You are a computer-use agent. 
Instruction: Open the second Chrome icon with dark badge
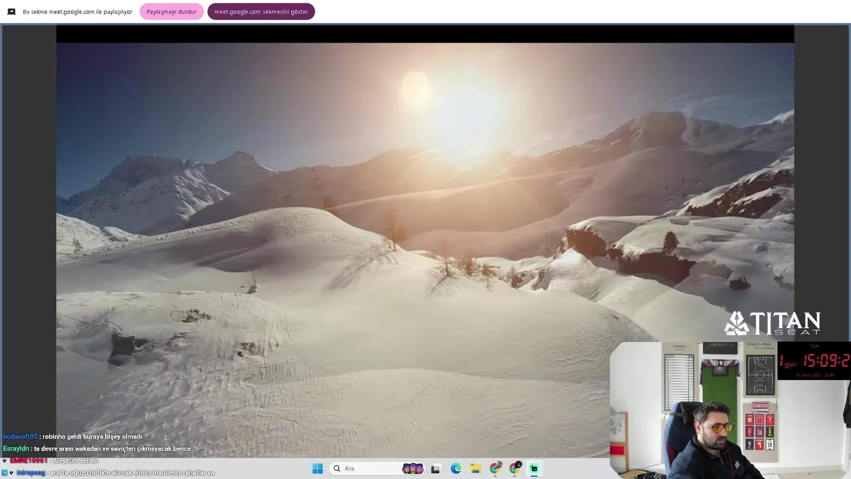point(515,468)
